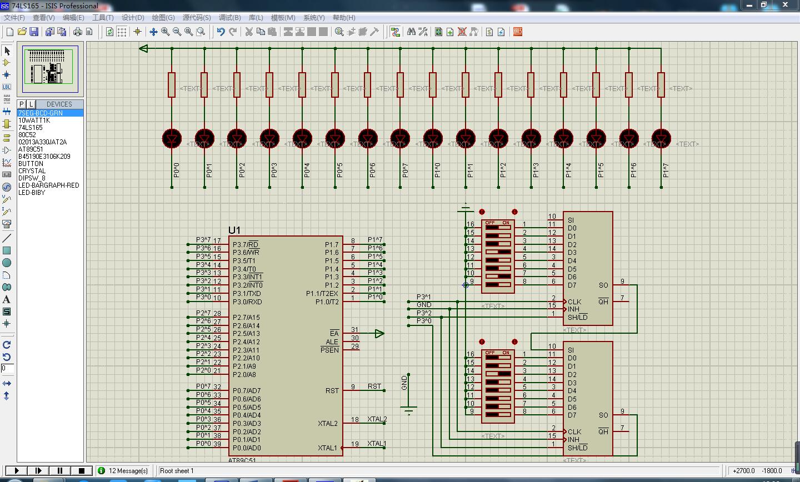
Task: Click the rotation angle input field
Action: [7, 368]
